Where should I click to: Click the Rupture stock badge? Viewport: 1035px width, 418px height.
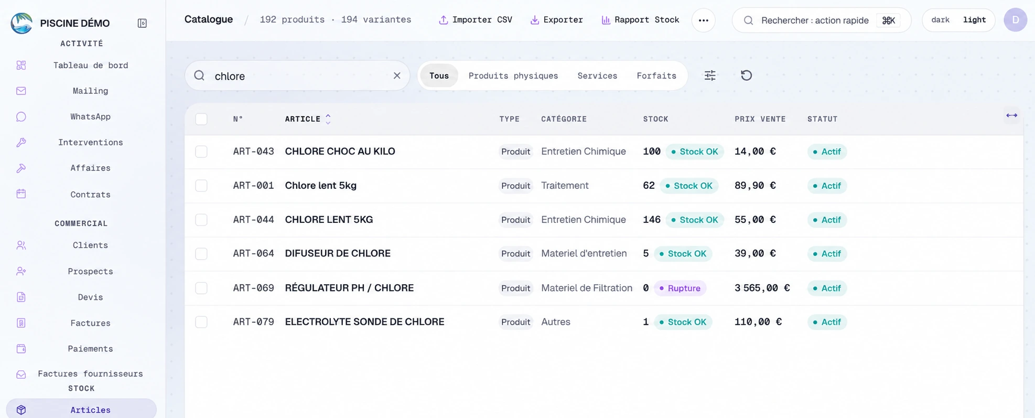pyautogui.click(x=680, y=288)
